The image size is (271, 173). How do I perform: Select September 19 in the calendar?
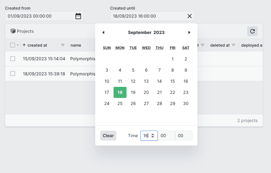(133, 92)
